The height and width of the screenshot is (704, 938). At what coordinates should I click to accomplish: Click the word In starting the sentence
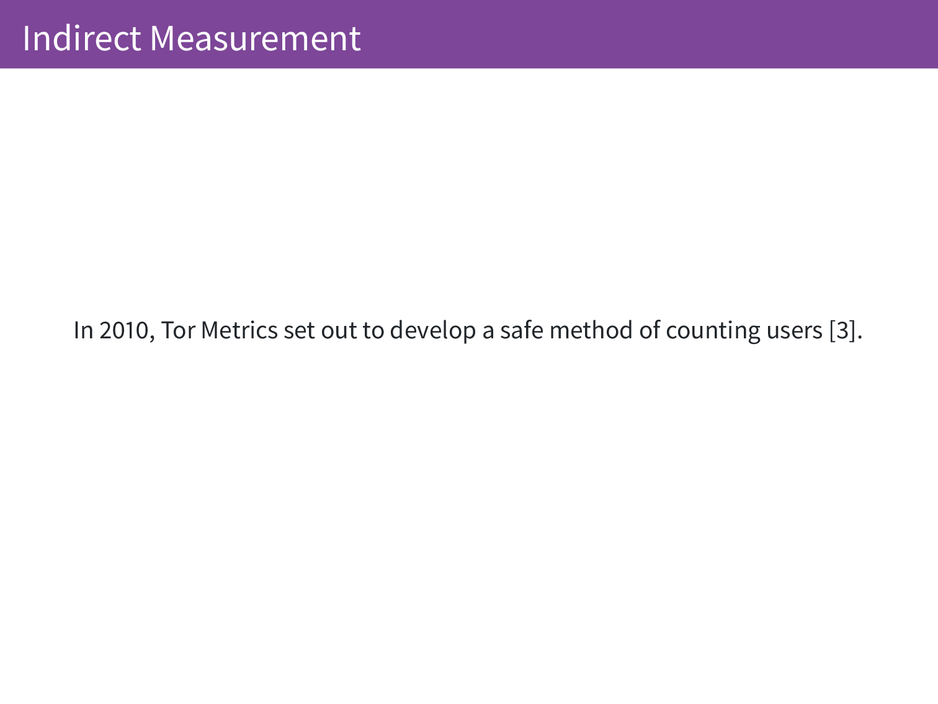pyautogui.click(x=83, y=330)
